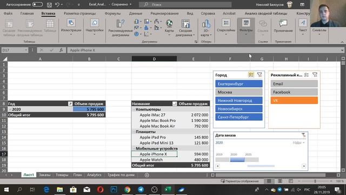This screenshot has height=195, width=346.
Task: Switch to the Заказы sheet tab
Action: point(44,175)
